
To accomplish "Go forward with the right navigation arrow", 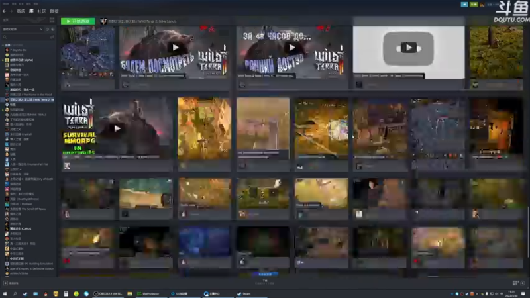I will [11, 11].
